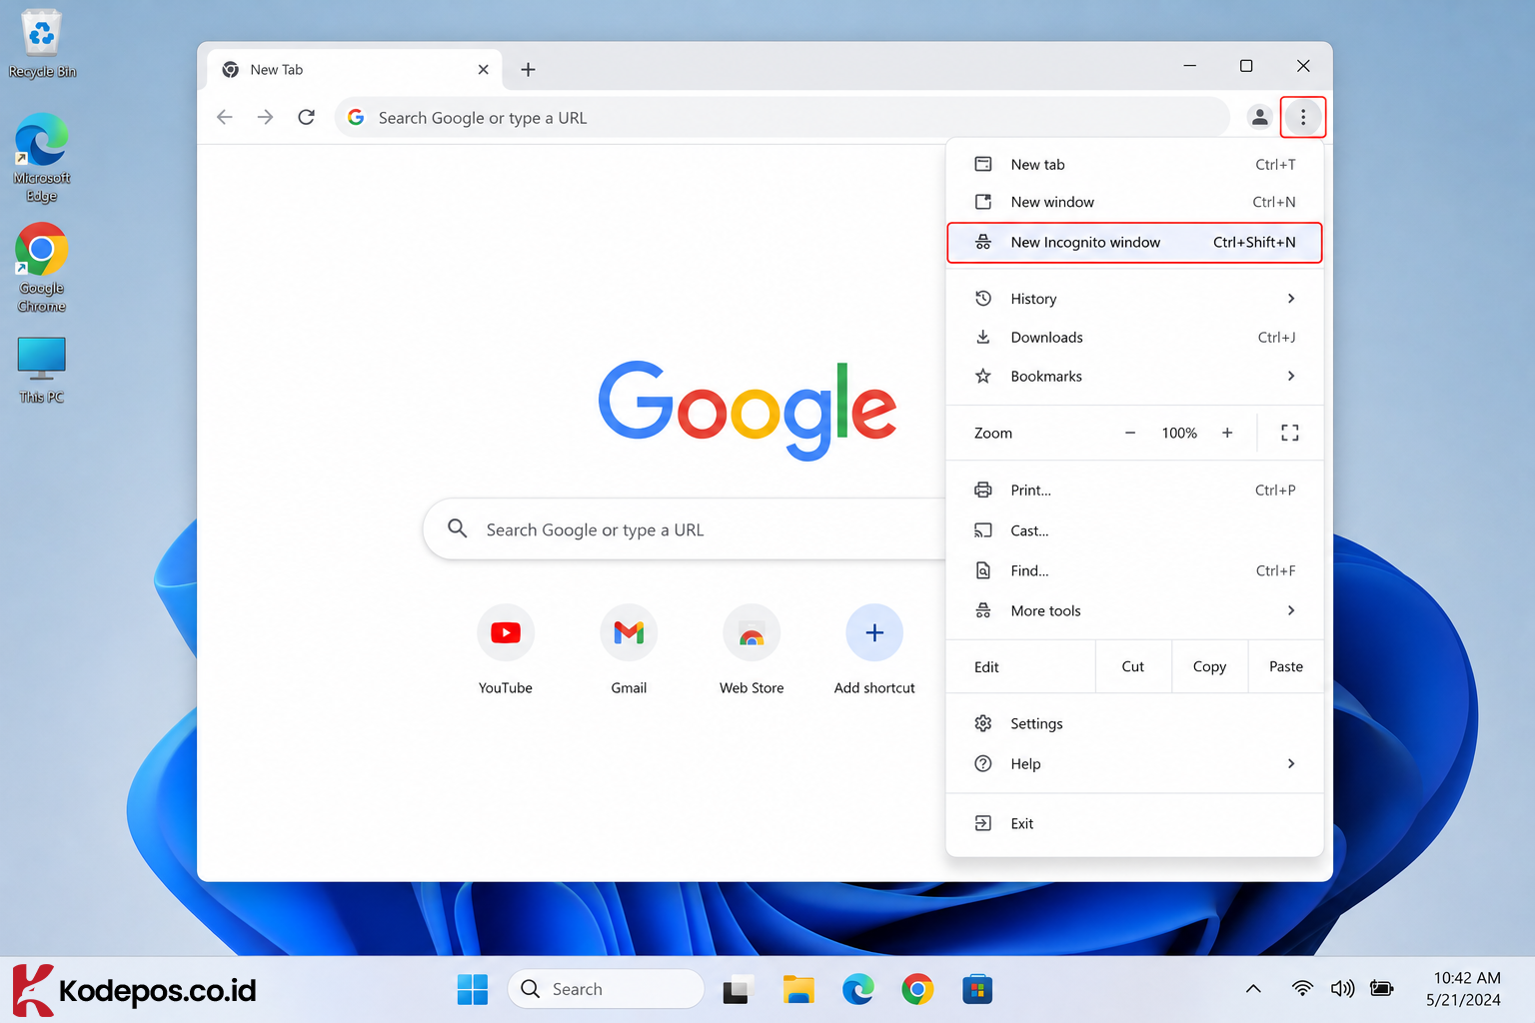Click Copy in Edit row

1209,666
